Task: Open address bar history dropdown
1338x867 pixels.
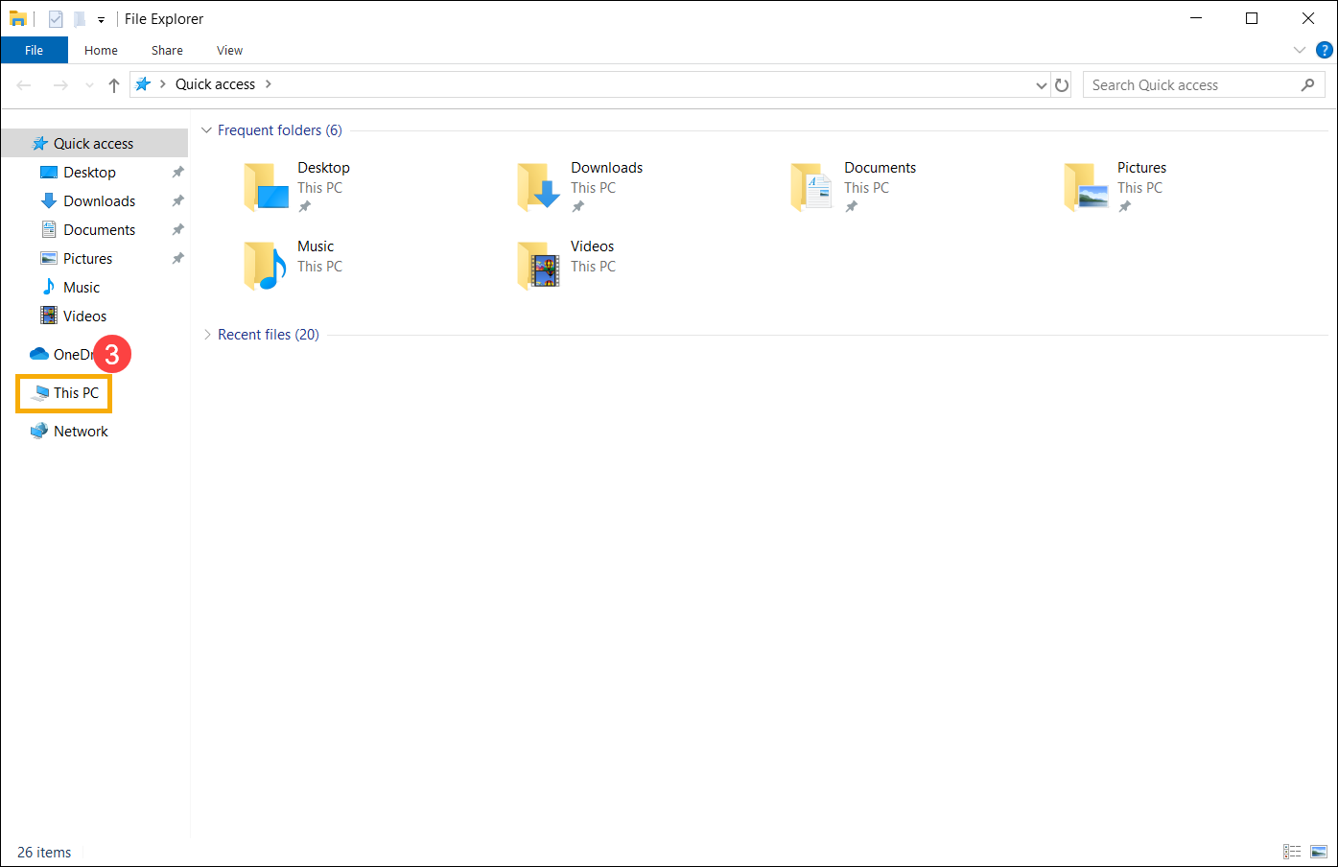Action: 1042,85
